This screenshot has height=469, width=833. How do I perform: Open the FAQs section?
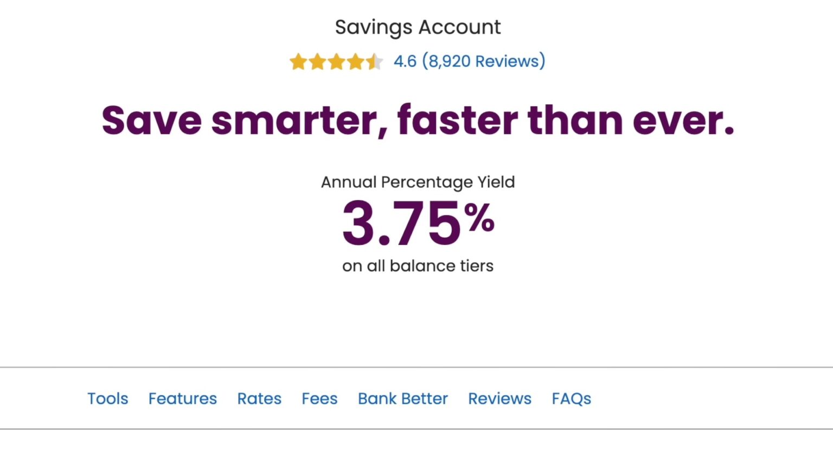[x=571, y=398]
